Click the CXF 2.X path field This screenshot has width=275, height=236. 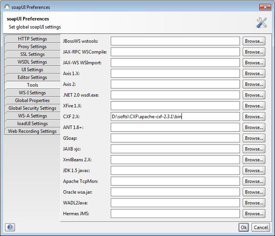click(x=175, y=117)
